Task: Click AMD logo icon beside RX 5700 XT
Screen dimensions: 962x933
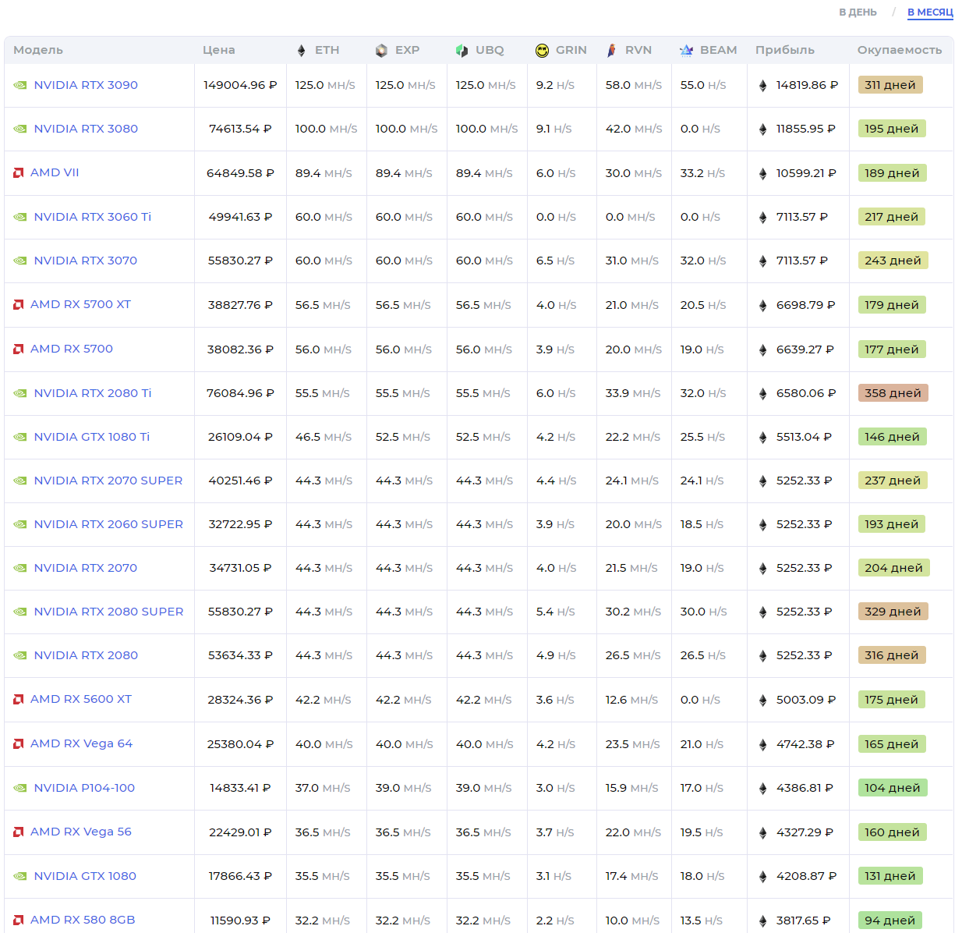Action: (19, 305)
